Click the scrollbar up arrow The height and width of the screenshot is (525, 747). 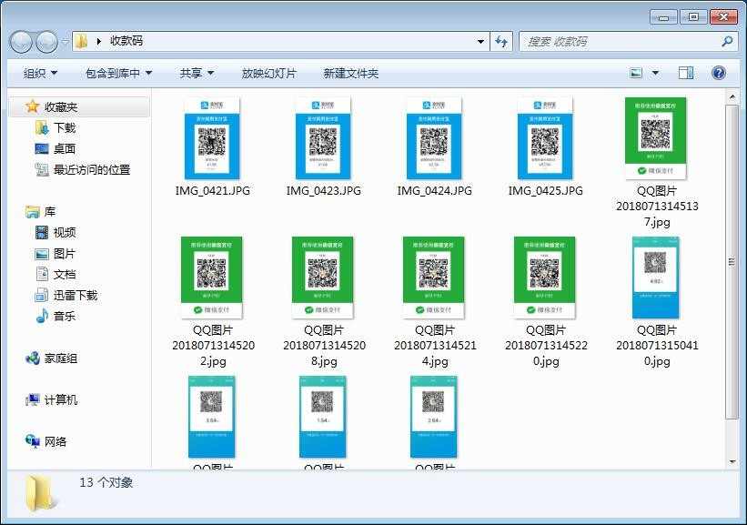(x=732, y=97)
